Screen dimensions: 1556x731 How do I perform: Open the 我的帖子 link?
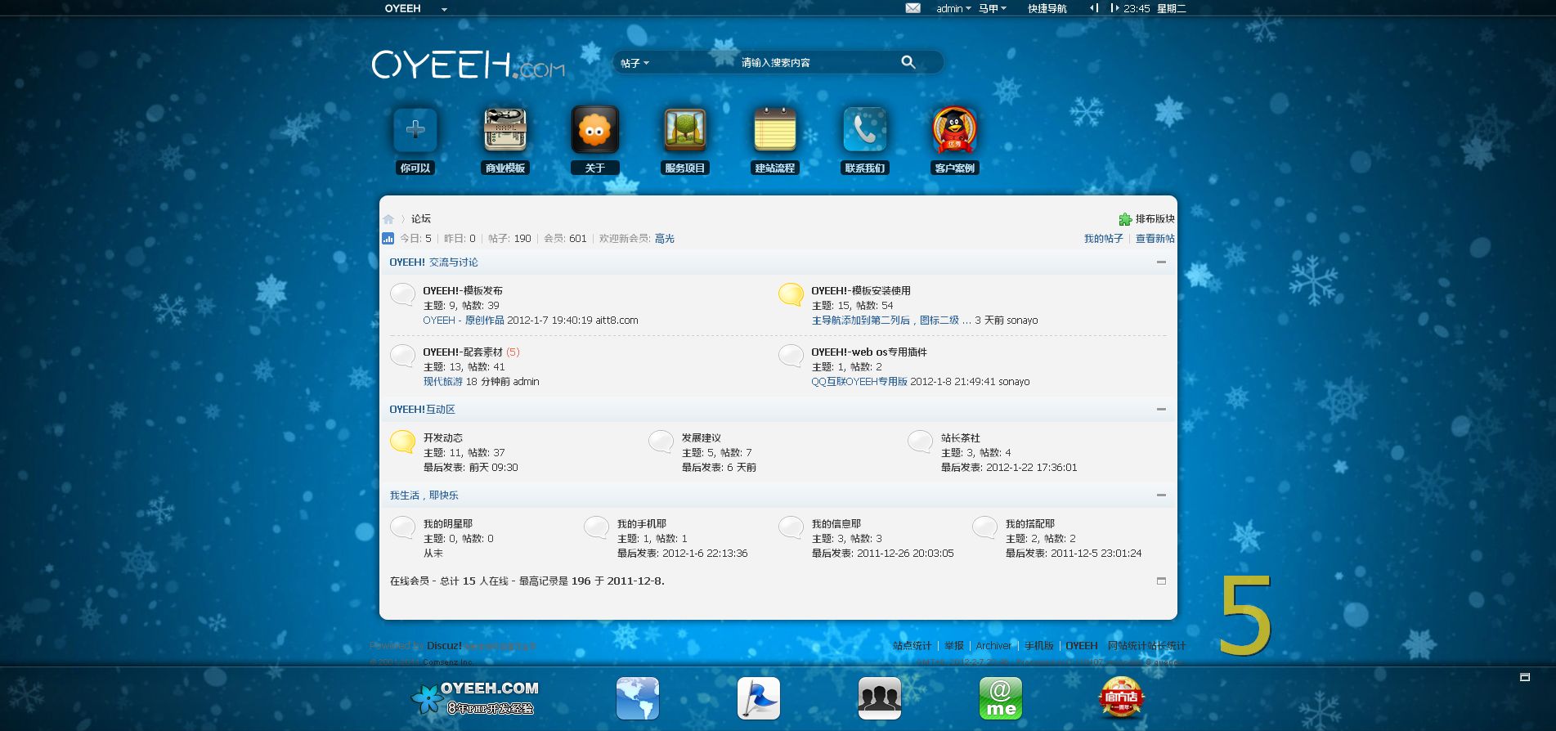[x=1104, y=239]
